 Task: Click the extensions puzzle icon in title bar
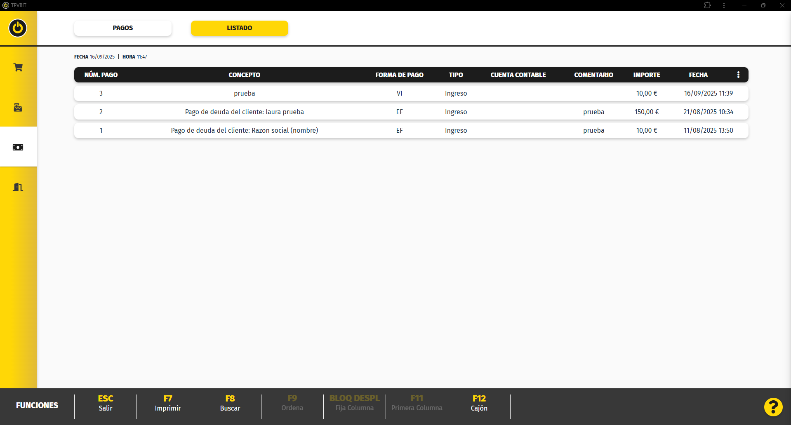[x=707, y=5]
